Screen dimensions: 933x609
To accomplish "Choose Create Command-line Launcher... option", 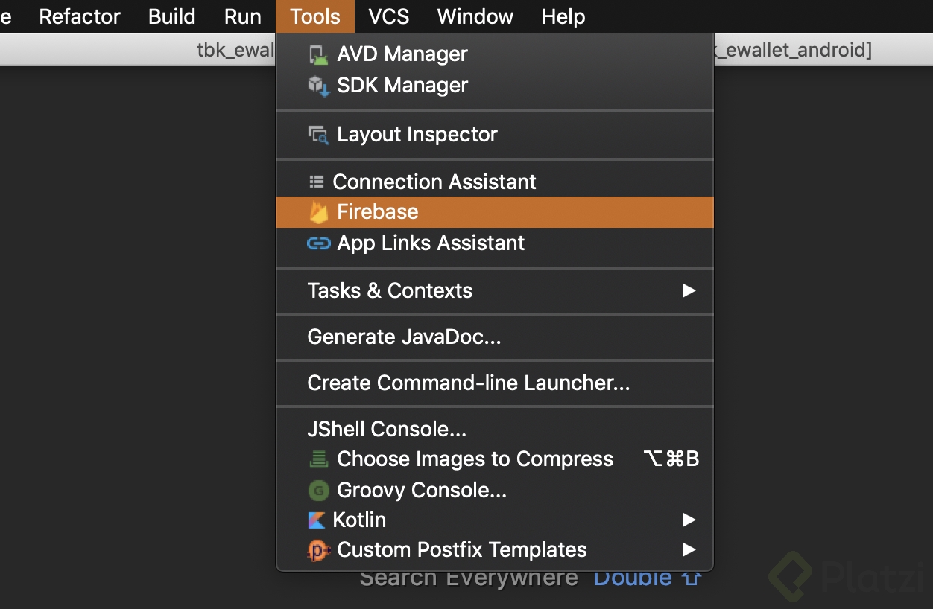I will coord(468,383).
